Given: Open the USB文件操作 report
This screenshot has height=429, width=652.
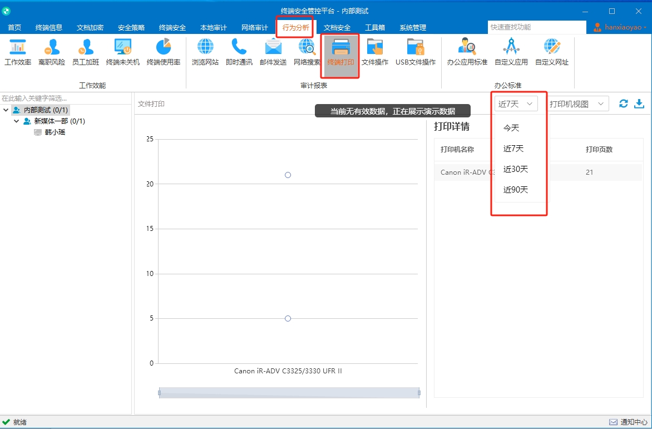Looking at the screenshot, I should pyautogui.click(x=416, y=52).
